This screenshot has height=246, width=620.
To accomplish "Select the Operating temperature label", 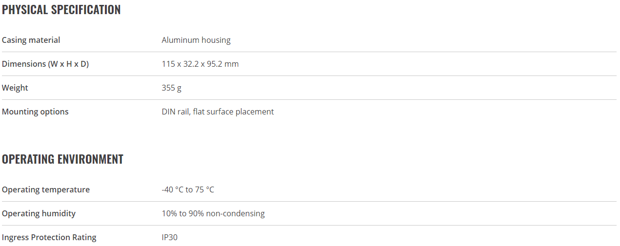I will pos(46,189).
